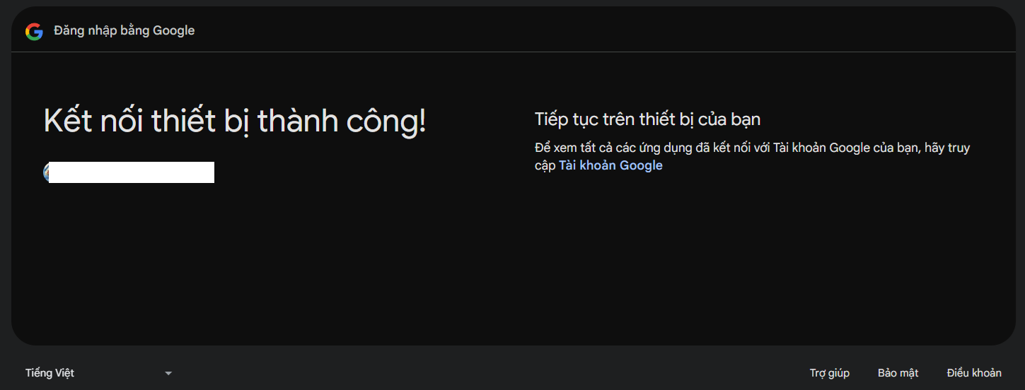This screenshot has height=390, width=1025.
Task: Click the Tiếp tục trên thiết bị subheading
Action: click(x=647, y=119)
